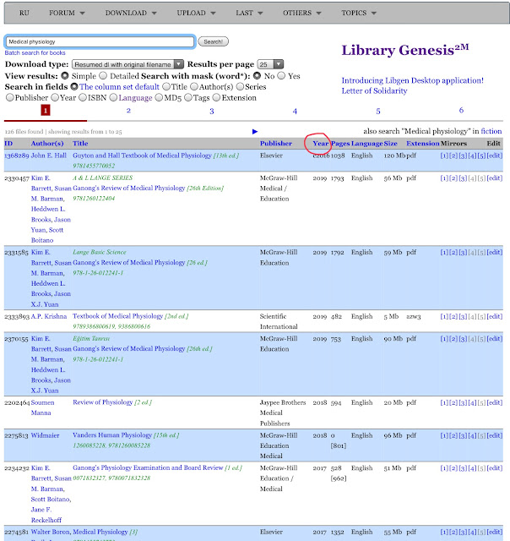Open the Introducing Libgen Desktop application link

click(x=413, y=80)
